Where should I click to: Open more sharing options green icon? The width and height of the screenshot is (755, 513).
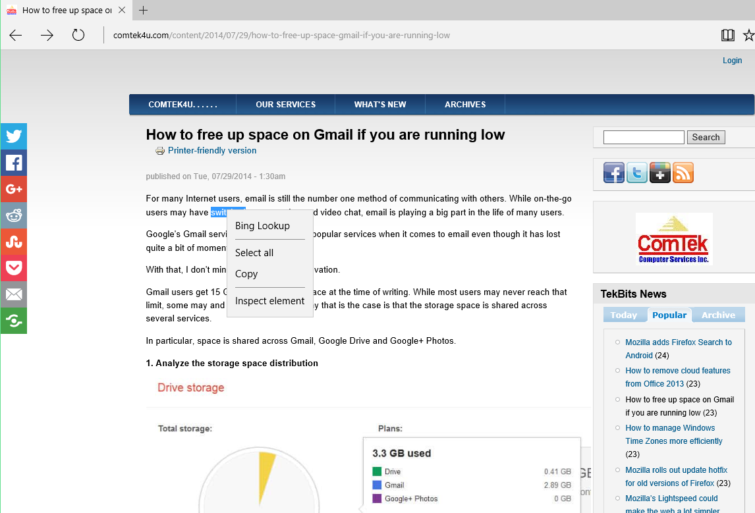click(13, 321)
